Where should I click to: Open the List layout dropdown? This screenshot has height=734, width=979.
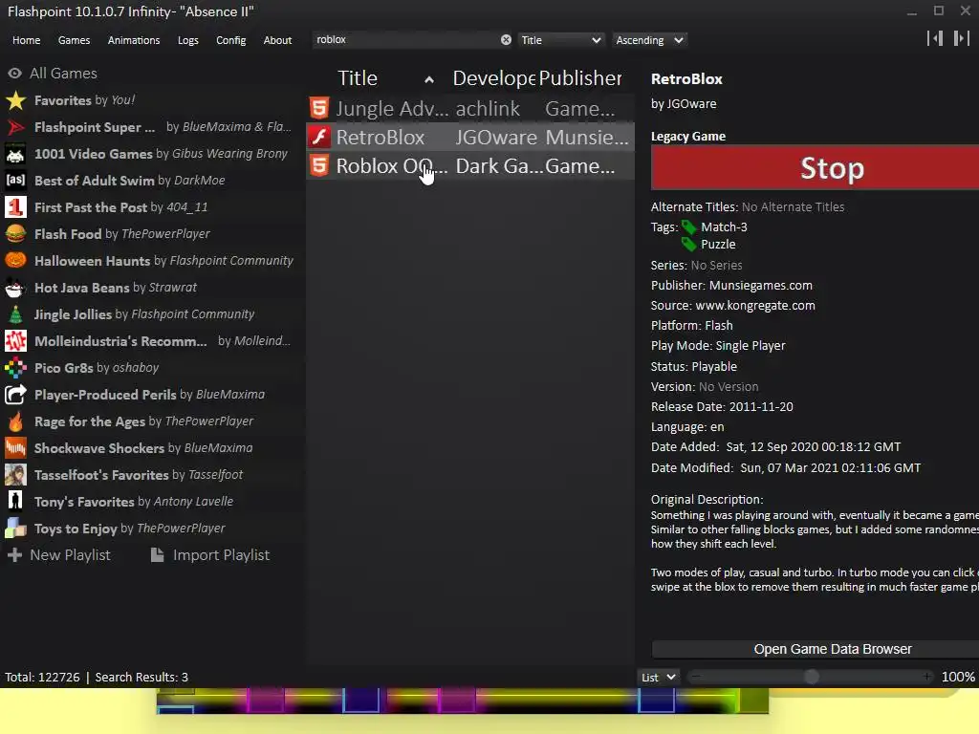coord(658,678)
